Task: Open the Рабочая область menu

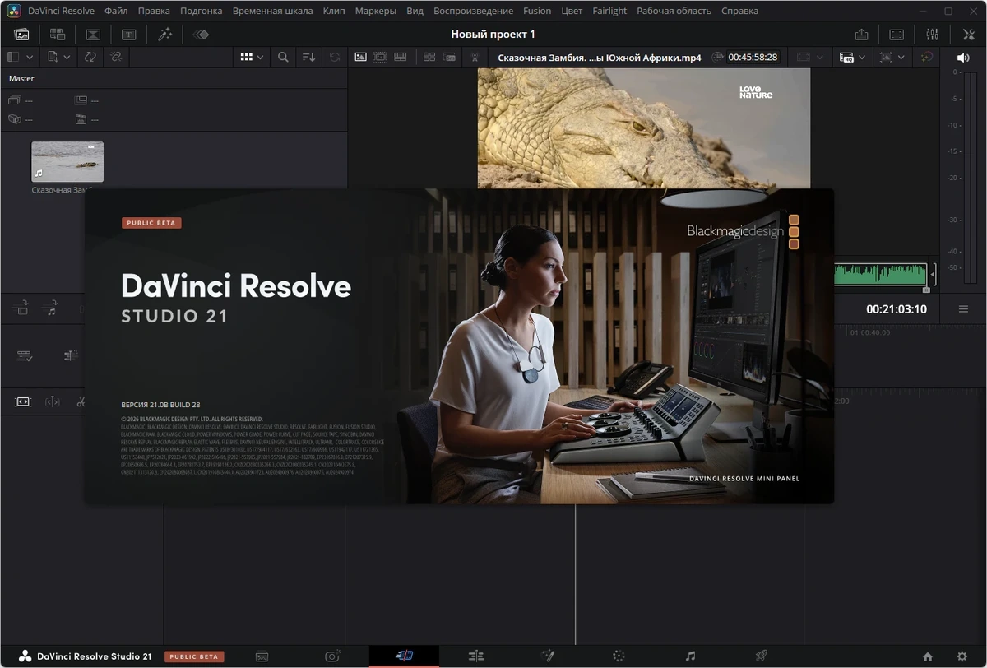Action: 674,11
